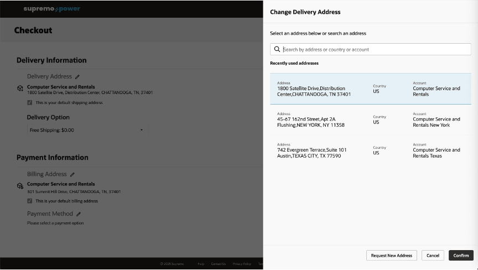Click the 301 Summit Hill Drive billing address
This screenshot has height=270, width=478.
(x=74, y=192)
